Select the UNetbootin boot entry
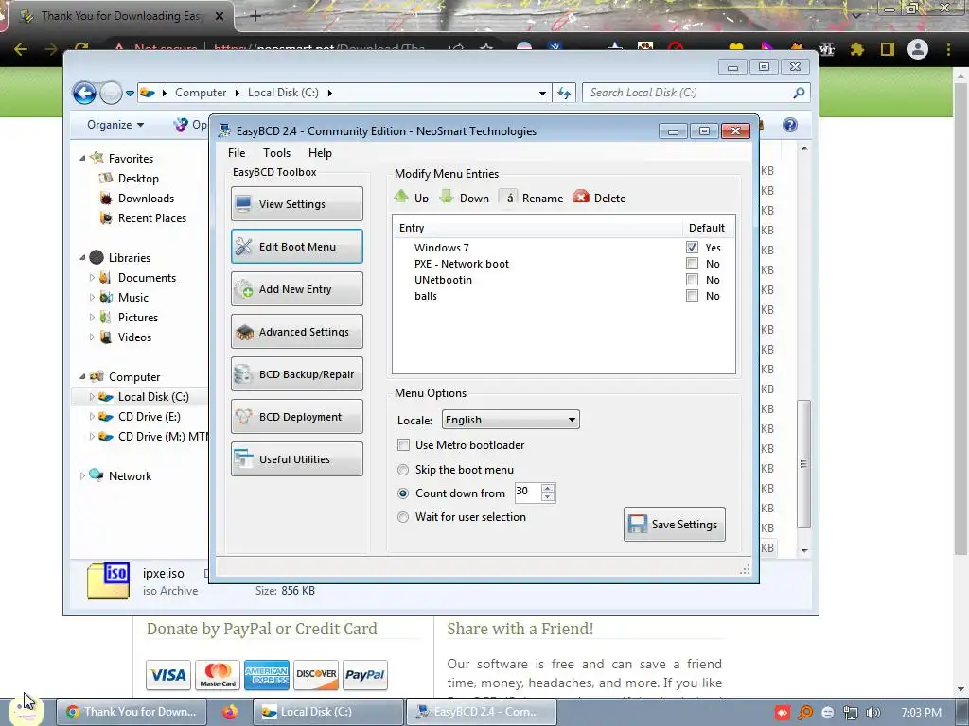Viewport: 969px width, 726px height. [443, 280]
